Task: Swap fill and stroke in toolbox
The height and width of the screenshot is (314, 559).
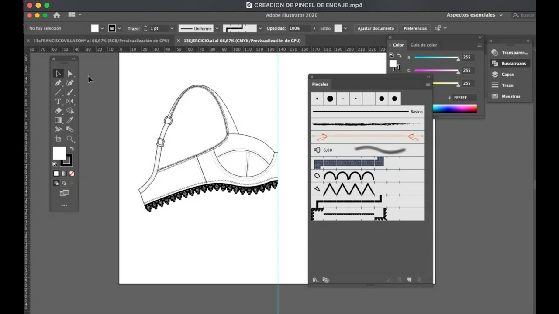Action: 72,149
